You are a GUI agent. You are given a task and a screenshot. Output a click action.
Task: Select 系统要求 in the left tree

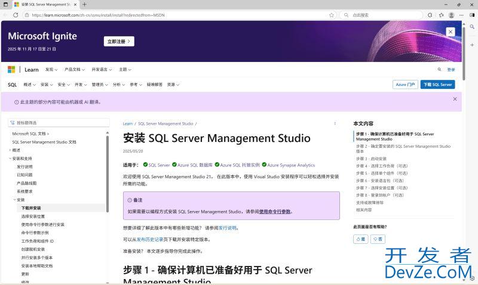coord(24,191)
